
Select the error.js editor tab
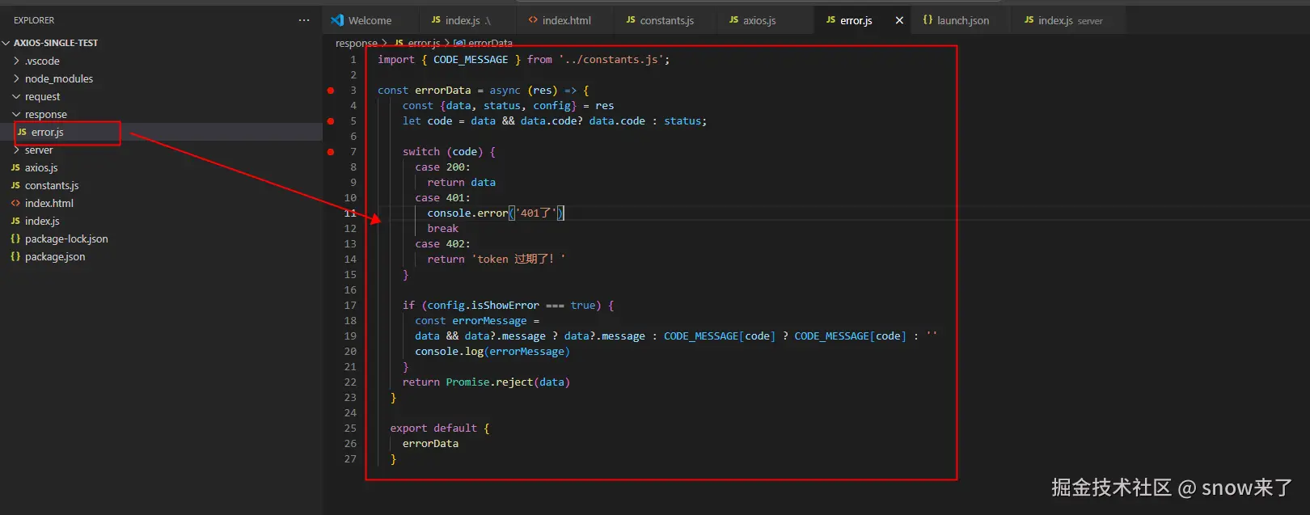coord(856,20)
